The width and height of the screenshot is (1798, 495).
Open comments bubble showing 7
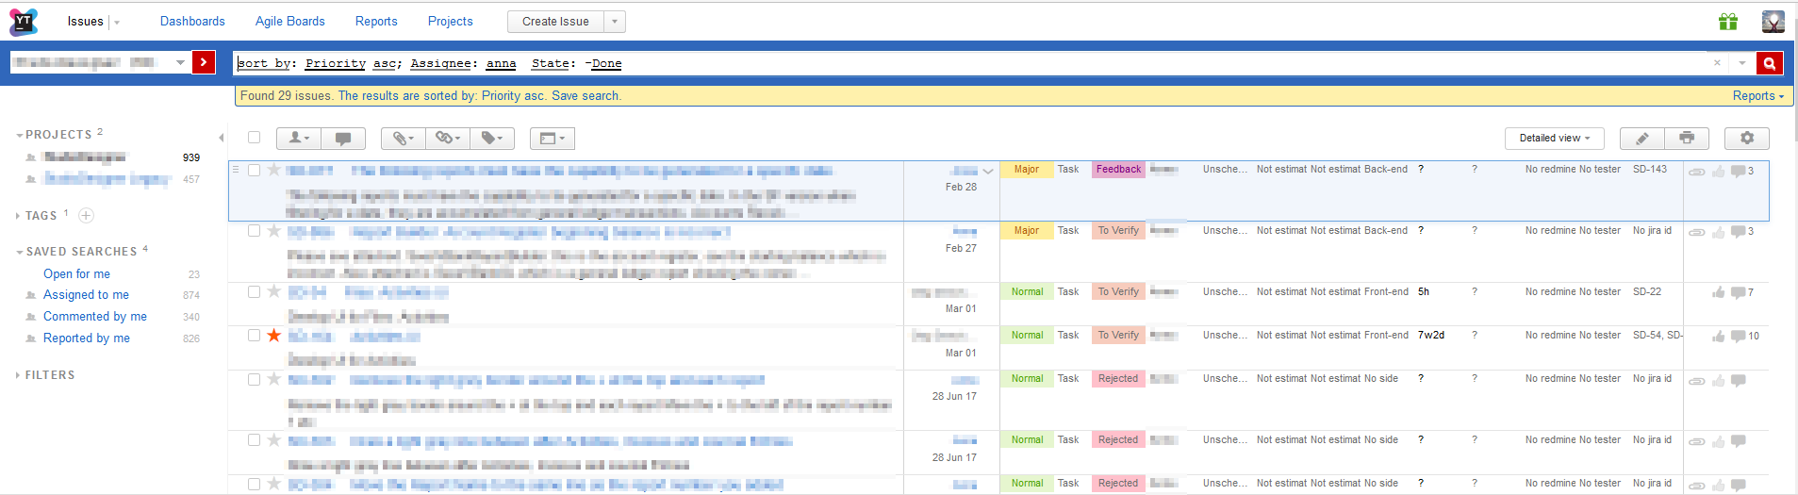tap(1738, 293)
